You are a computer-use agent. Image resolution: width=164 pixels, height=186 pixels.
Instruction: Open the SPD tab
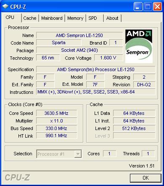[95, 18]
